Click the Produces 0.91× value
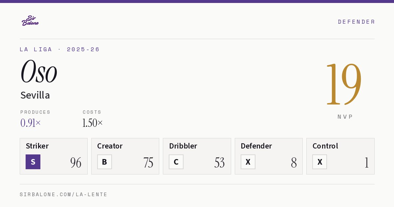 (x=31, y=123)
